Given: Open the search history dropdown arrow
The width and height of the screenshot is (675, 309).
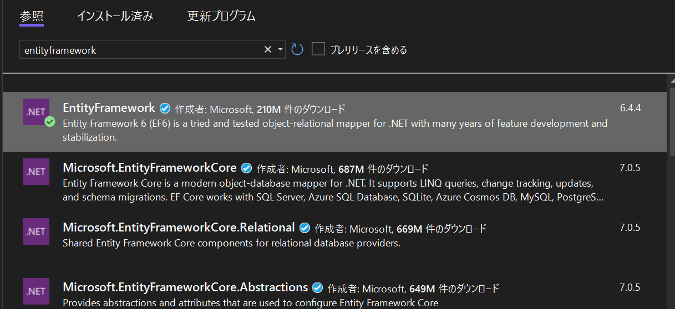Looking at the screenshot, I should (x=280, y=50).
